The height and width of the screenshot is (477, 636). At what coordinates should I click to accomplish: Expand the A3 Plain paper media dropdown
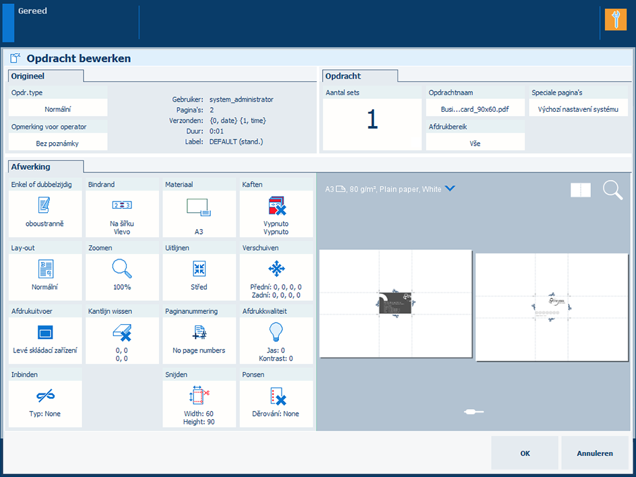(450, 189)
